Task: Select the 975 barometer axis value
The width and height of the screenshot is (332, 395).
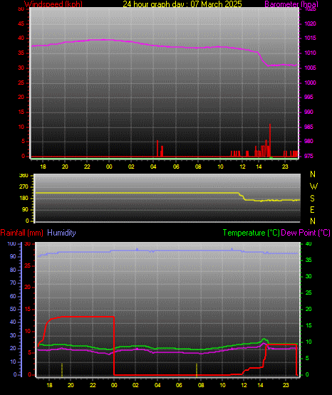Action: pos(308,156)
